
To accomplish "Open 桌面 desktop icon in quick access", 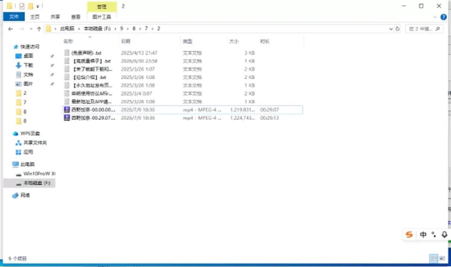I will coord(18,56).
